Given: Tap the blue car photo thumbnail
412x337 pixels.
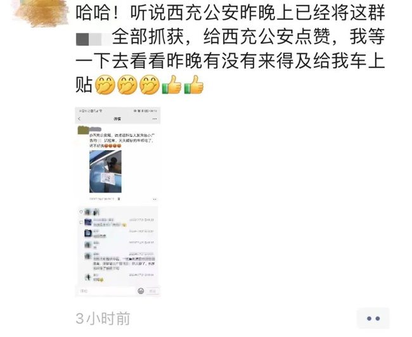Looking at the screenshot, I should (105, 172).
